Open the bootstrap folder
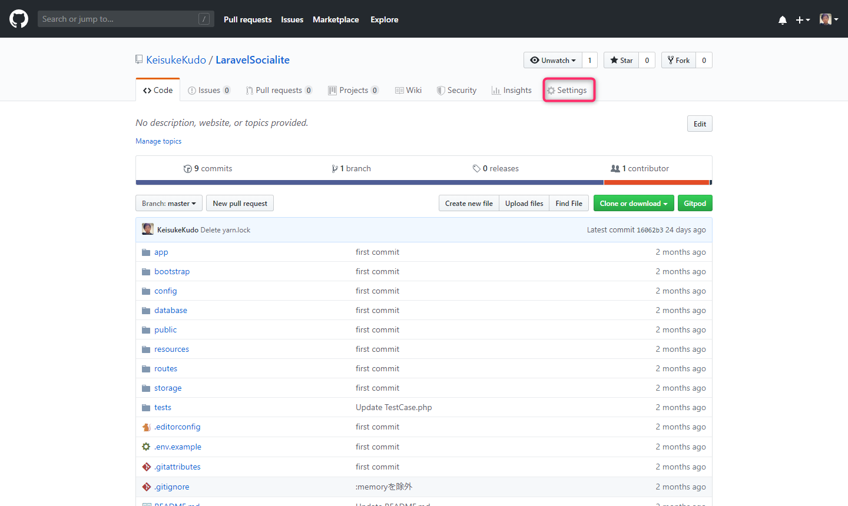Image resolution: width=848 pixels, height=506 pixels. tap(172, 271)
